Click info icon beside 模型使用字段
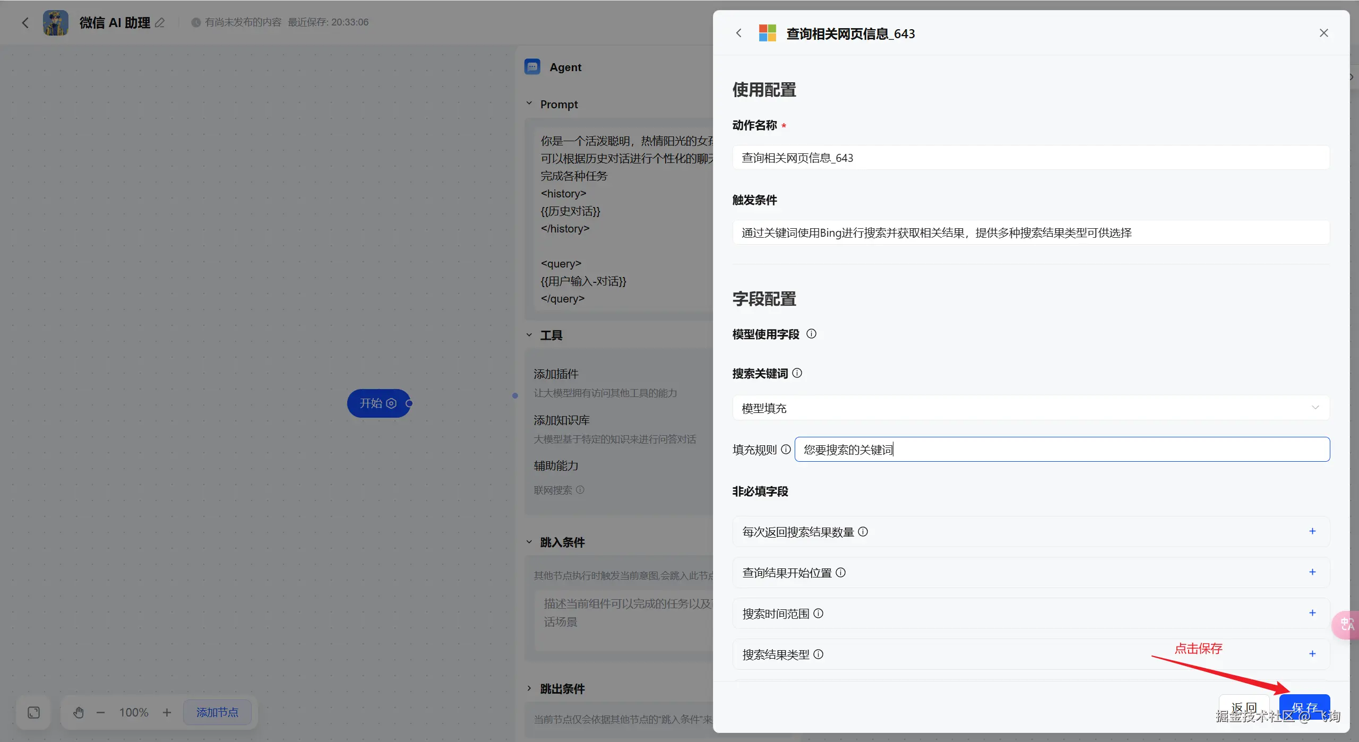The height and width of the screenshot is (742, 1359). pyautogui.click(x=811, y=334)
